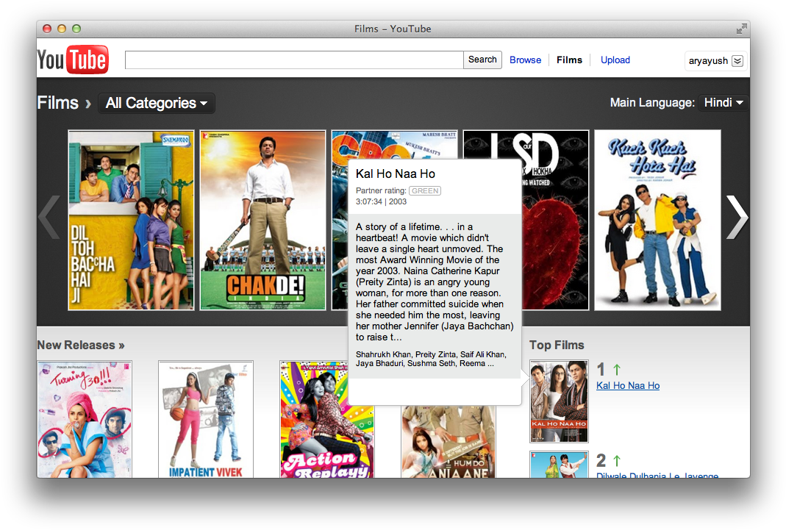Click the popup cast list text

[x=431, y=359]
